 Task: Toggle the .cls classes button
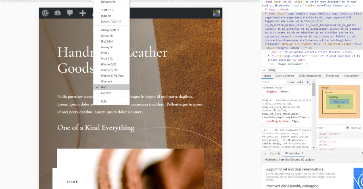(x=300, y=82)
